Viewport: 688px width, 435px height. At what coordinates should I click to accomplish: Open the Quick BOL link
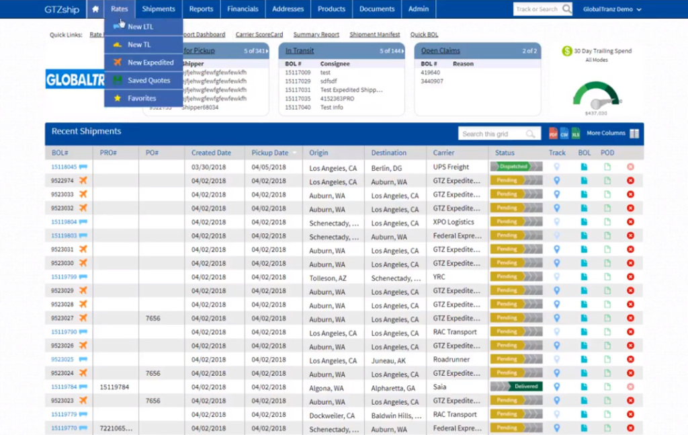[425, 34]
